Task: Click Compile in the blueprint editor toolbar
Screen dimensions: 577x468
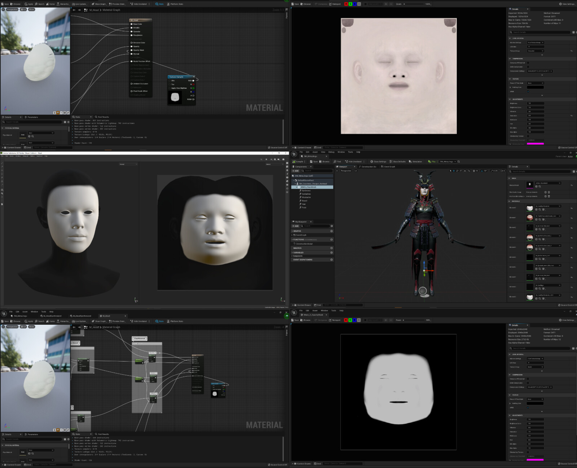Action: (x=298, y=162)
